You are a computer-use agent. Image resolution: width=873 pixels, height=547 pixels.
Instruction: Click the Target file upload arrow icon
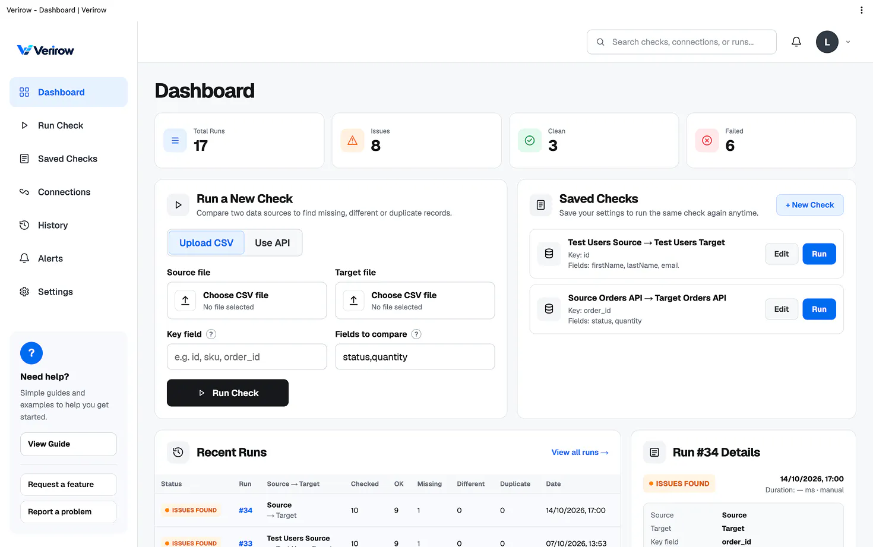coord(353,301)
